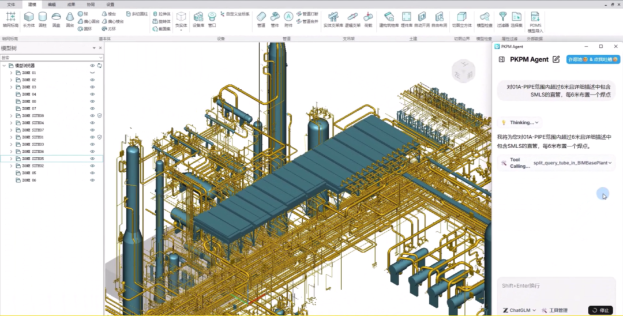Image resolution: width=623 pixels, height=316 pixels.
Task: Launch PDMS模型导入 import
Action: (535, 21)
